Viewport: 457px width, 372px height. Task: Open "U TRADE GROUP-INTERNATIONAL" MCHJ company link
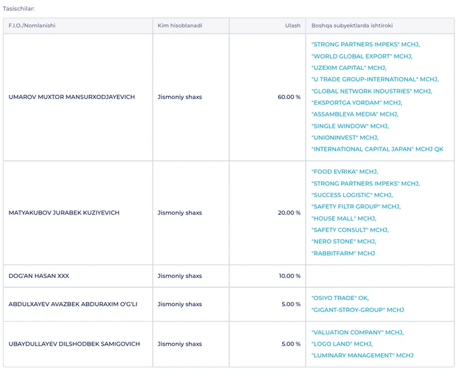coord(374,79)
